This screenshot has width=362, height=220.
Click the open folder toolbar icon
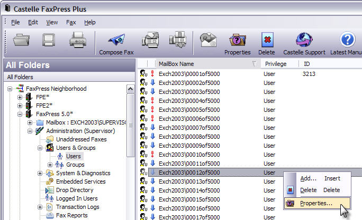pos(22,41)
